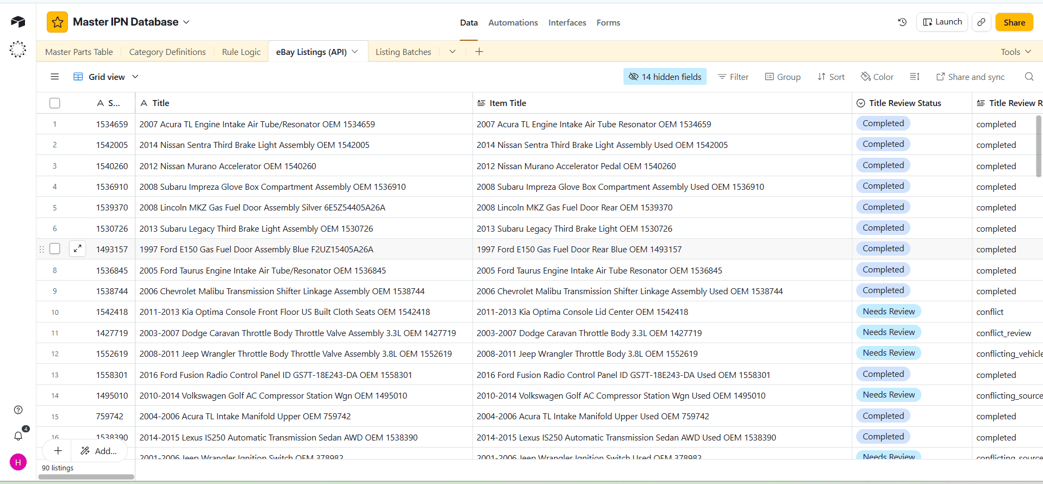The height and width of the screenshot is (484, 1043).
Task: Open Share and sync menu
Action: click(970, 77)
